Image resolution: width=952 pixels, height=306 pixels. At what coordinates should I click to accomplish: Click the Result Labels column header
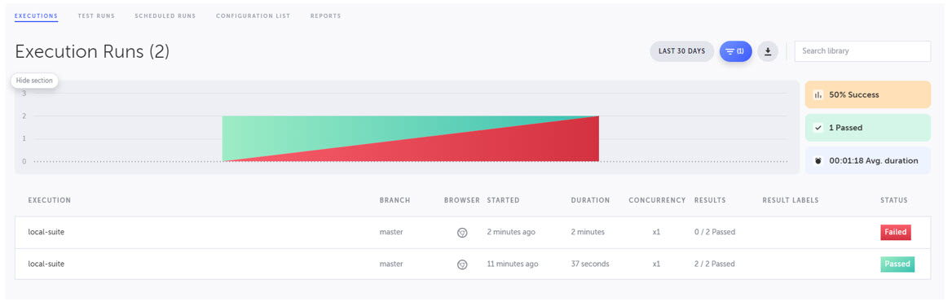click(791, 200)
